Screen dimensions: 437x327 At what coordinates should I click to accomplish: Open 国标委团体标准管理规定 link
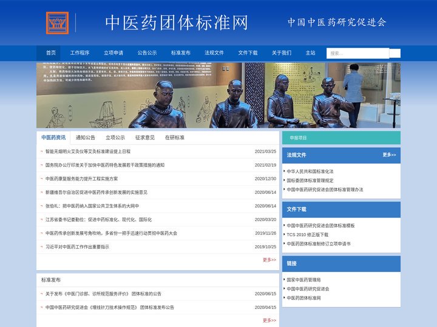(x=310, y=180)
